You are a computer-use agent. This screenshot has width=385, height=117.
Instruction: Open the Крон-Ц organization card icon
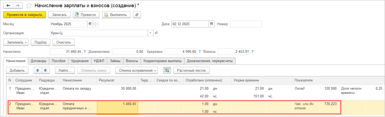[x=156, y=33]
